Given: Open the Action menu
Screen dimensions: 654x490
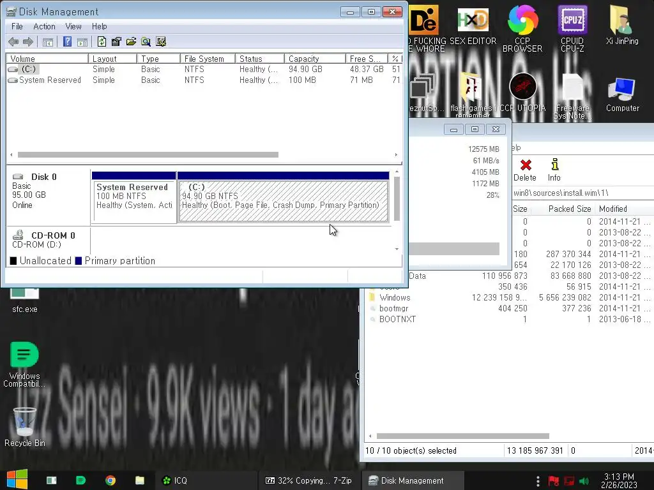Looking at the screenshot, I should (x=44, y=26).
